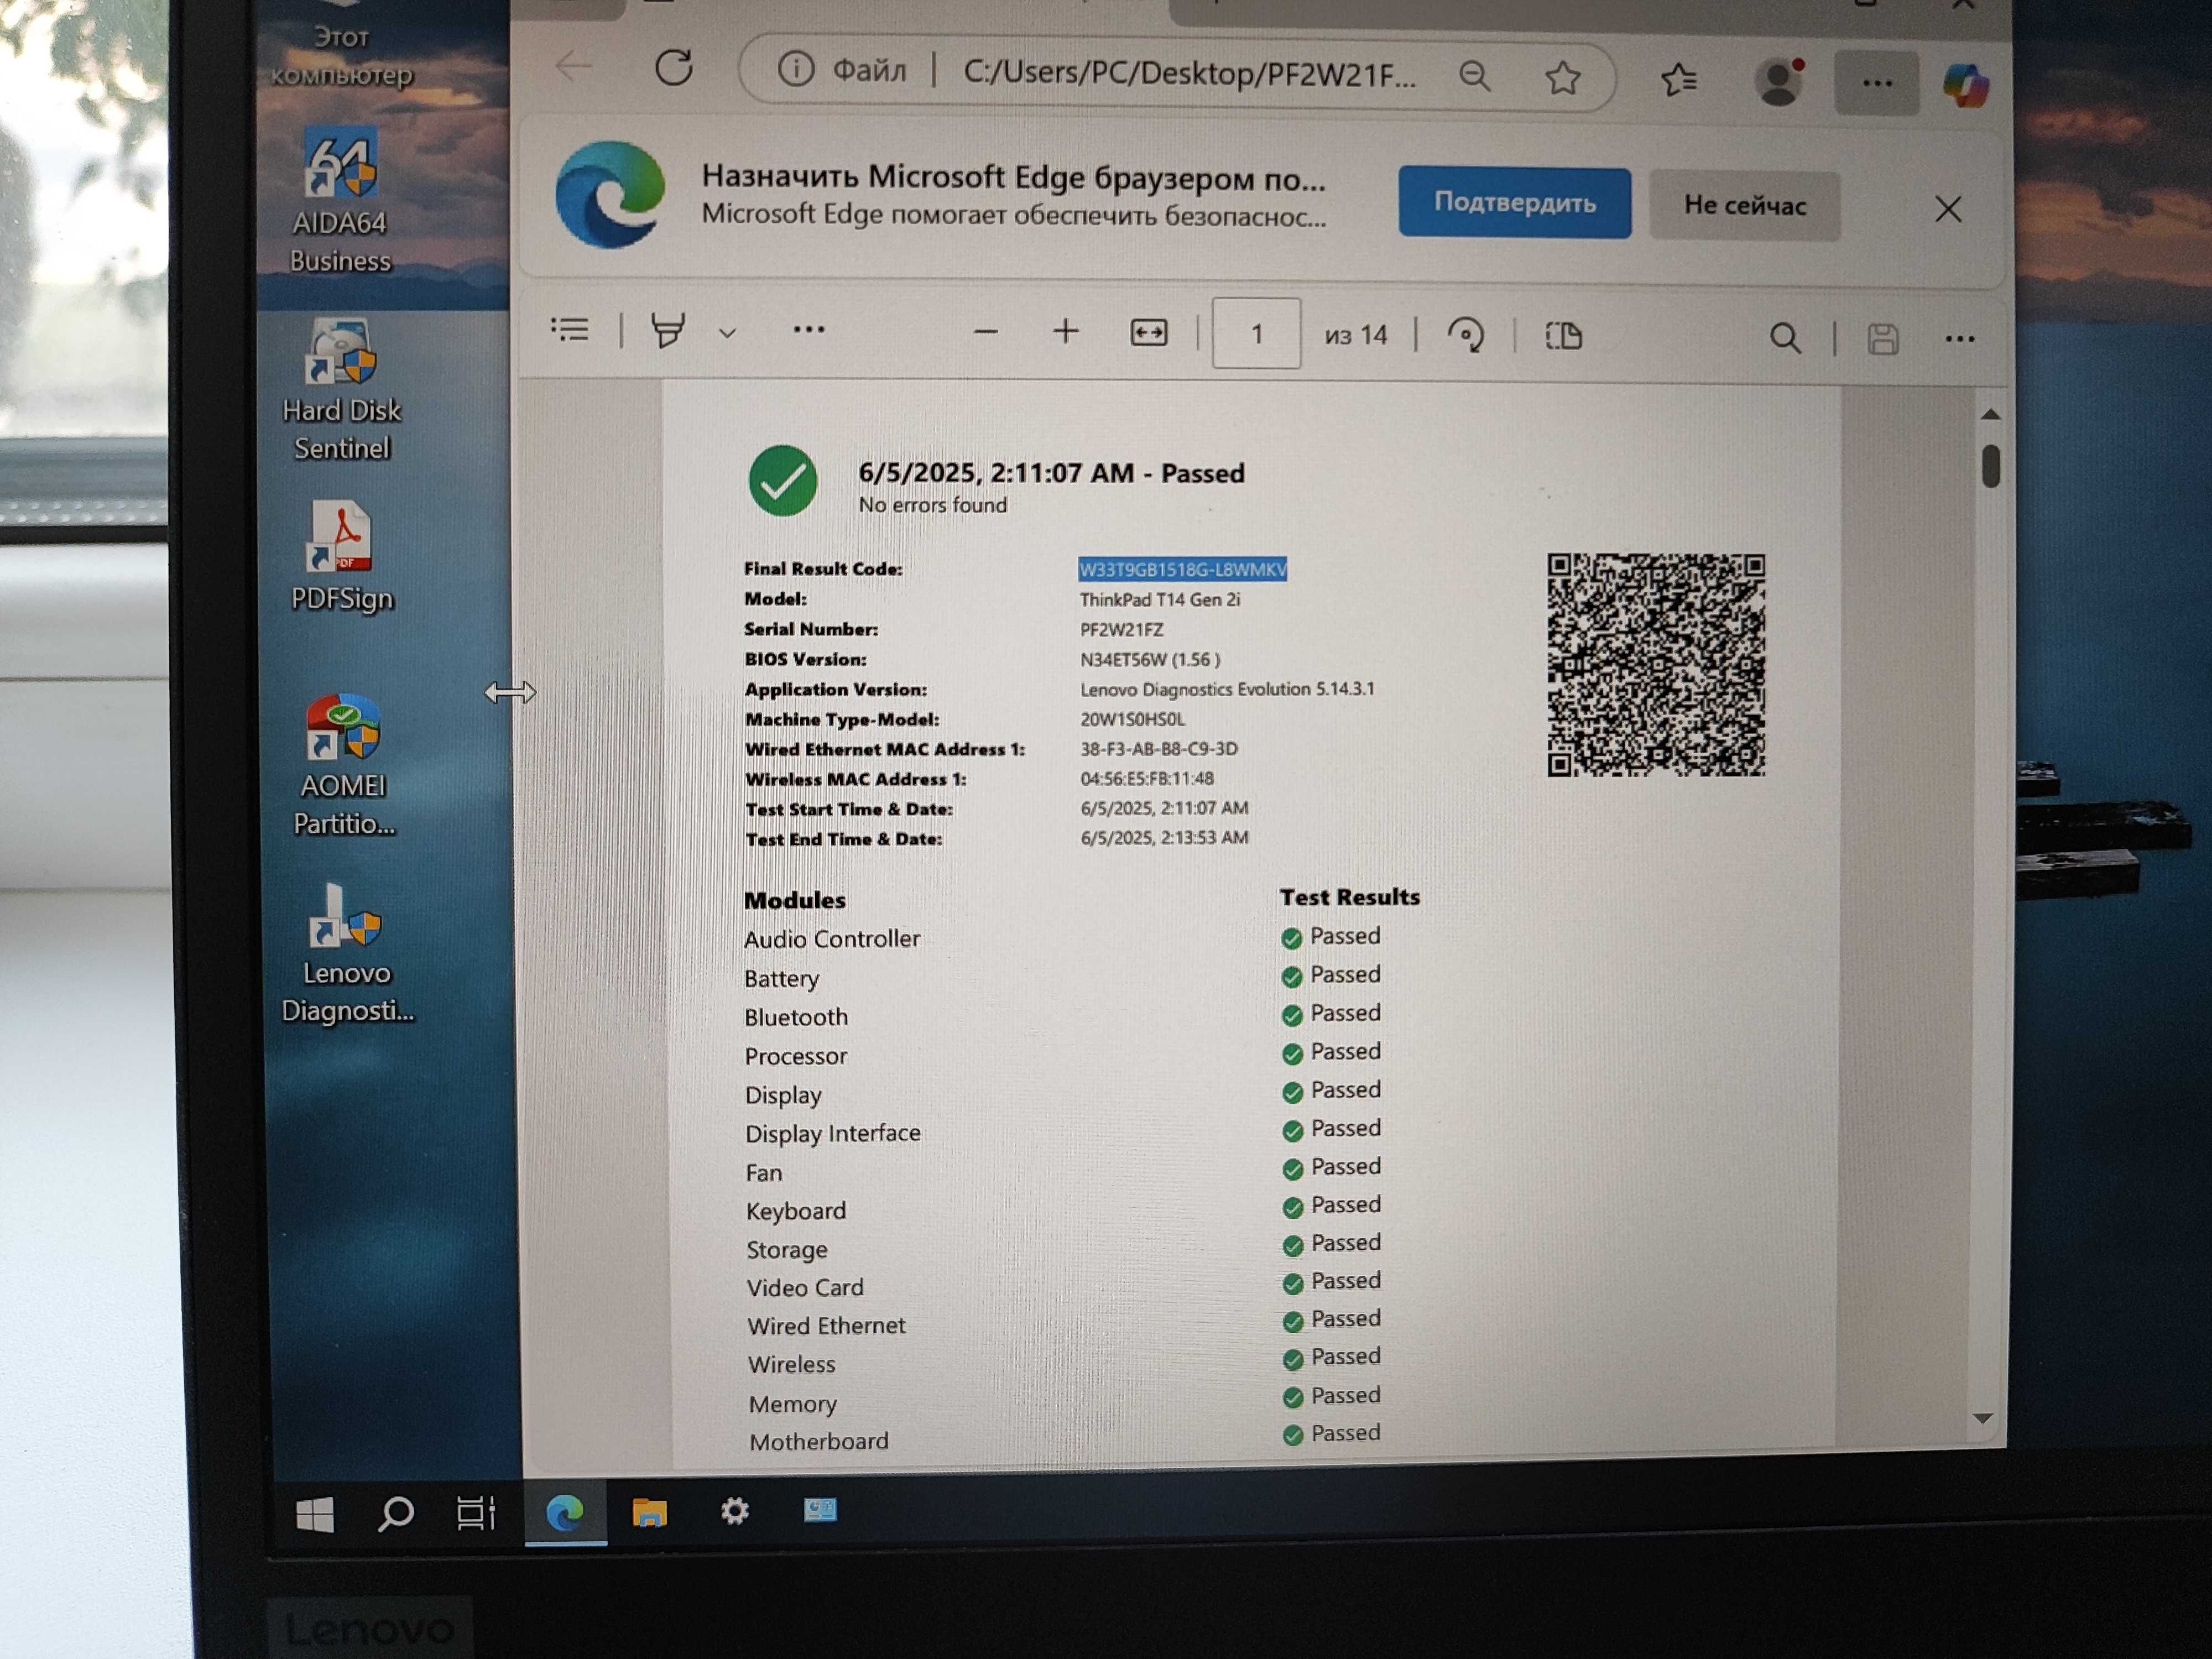This screenshot has height=1659, width=2212.
Task: Open AIDA64 Business desktop shortcut
Action: [340, 200]
